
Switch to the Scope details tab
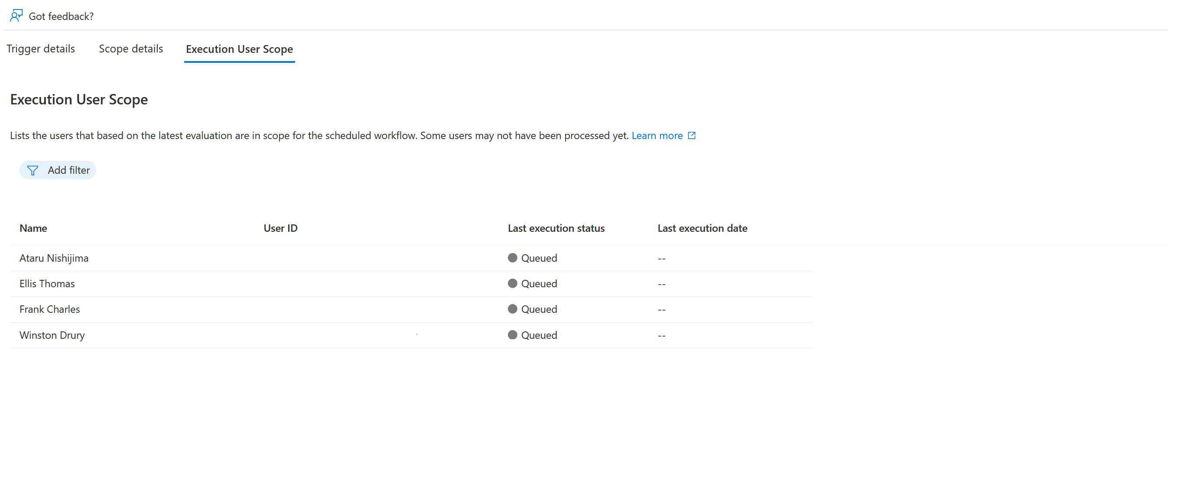(x=131, y=49)
